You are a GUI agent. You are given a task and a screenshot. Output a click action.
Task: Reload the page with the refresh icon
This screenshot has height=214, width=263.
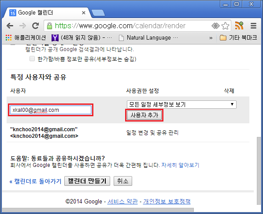point(35,26)
